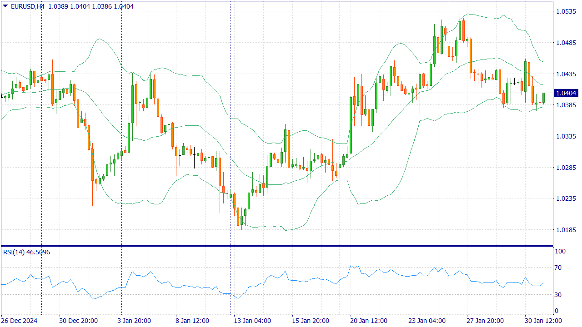582x327 pixels.
Task: Click the 26 Dec 2024 date label
Action: [20, 321]
